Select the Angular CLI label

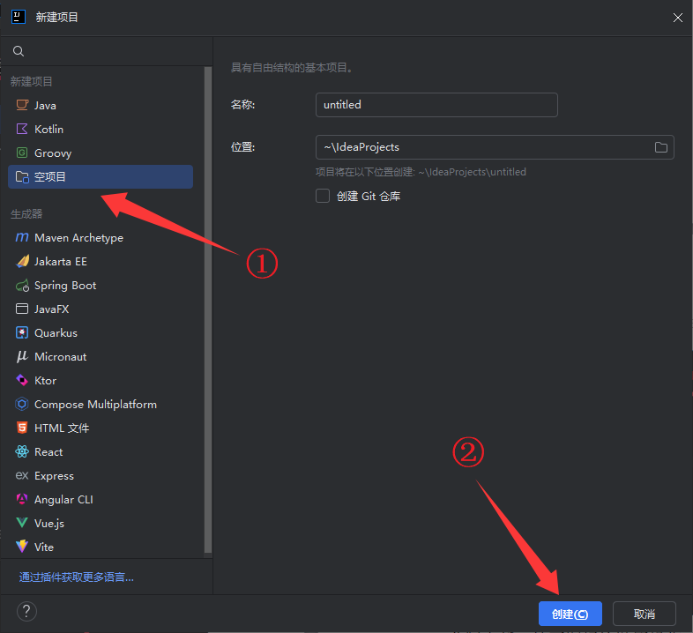coord(63,500)
